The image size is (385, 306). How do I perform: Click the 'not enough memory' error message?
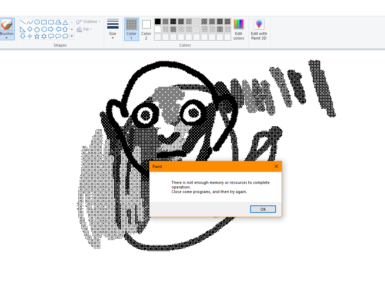click(x=220, y=187)
